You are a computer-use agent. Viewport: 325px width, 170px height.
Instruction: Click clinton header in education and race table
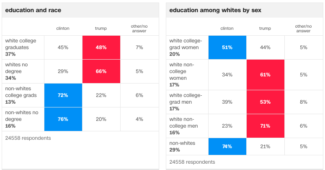[63, 29]
